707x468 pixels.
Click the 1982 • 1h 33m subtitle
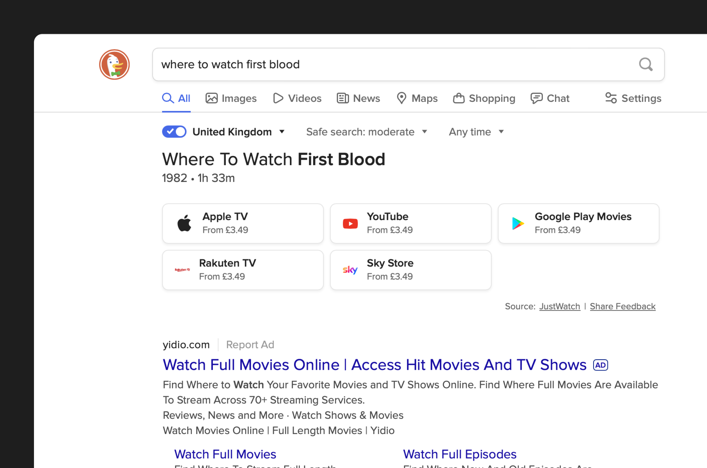click(198, 178)
